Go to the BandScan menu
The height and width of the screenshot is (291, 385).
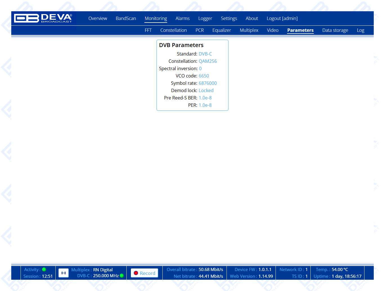click(126, 18)
